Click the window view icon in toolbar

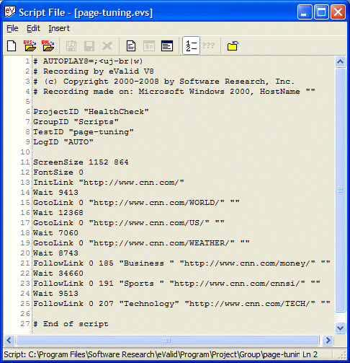pos(167,45)
